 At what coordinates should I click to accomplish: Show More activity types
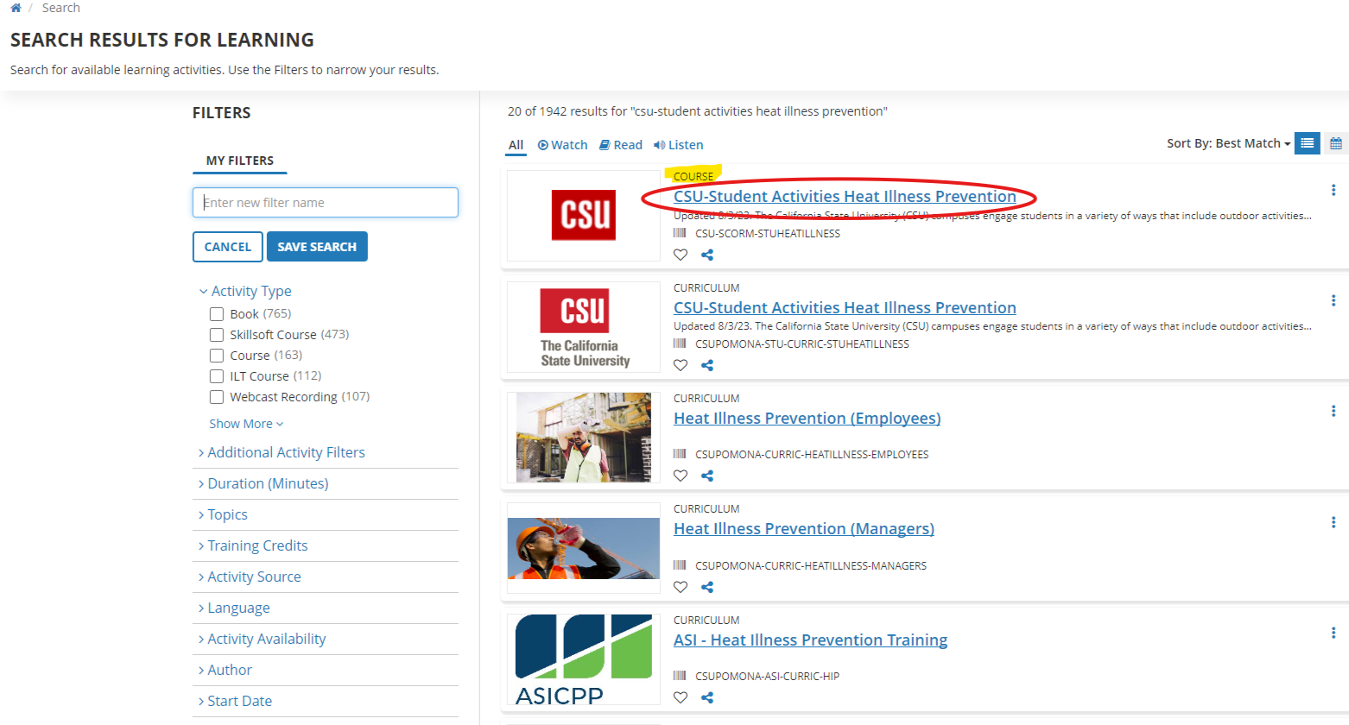[246, 424]
